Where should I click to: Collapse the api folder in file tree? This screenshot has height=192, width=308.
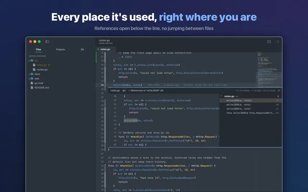pos(29,60)
